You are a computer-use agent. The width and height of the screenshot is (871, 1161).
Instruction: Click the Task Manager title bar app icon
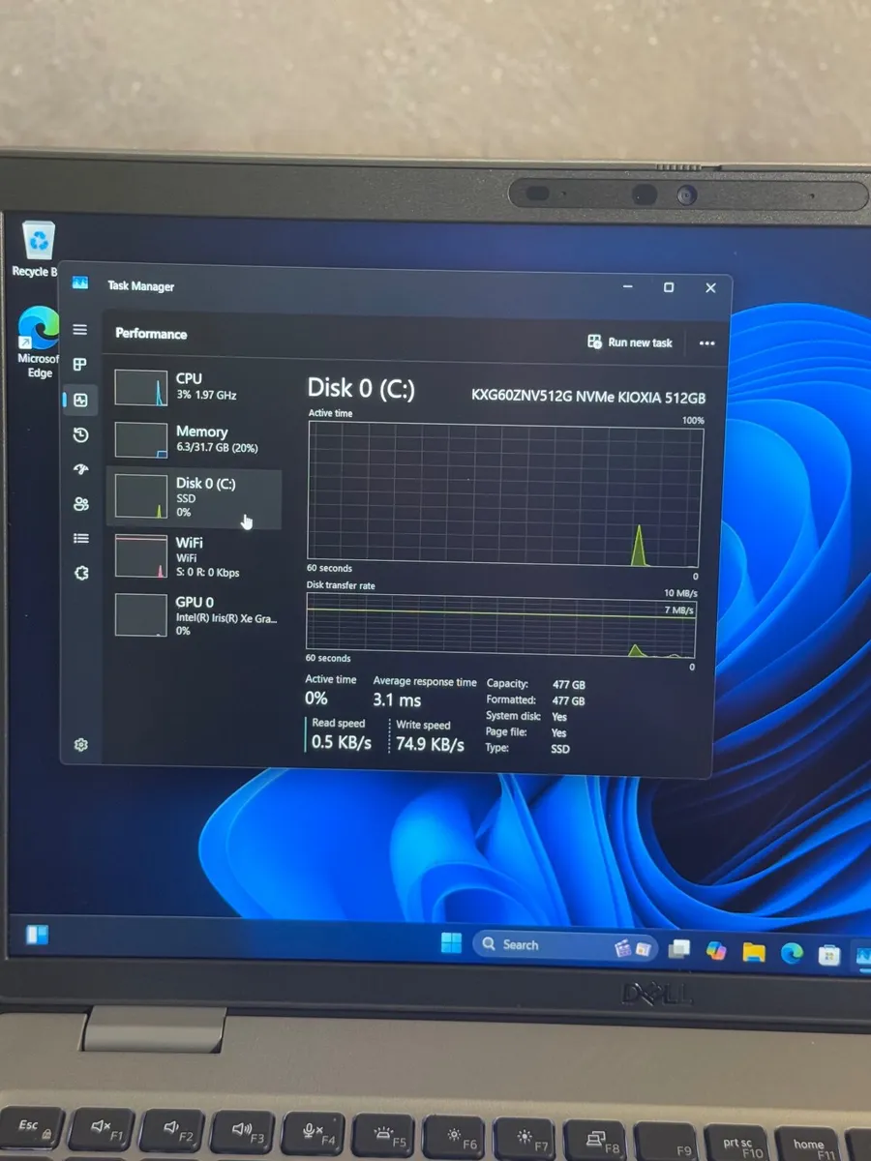click(x=80, y=283)
